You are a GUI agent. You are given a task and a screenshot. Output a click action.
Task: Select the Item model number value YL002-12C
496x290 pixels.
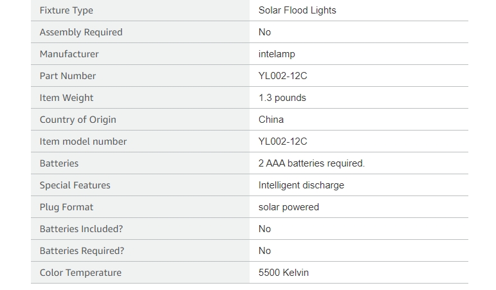pos(283,141)
